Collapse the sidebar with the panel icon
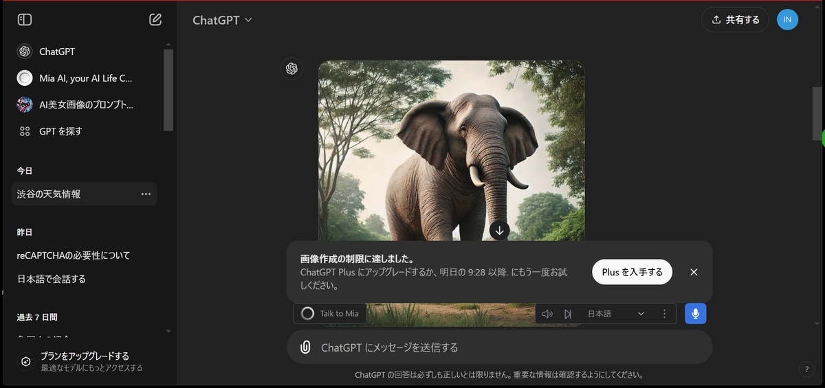Screen dimensions: 825x388 (x=25, y=20)
